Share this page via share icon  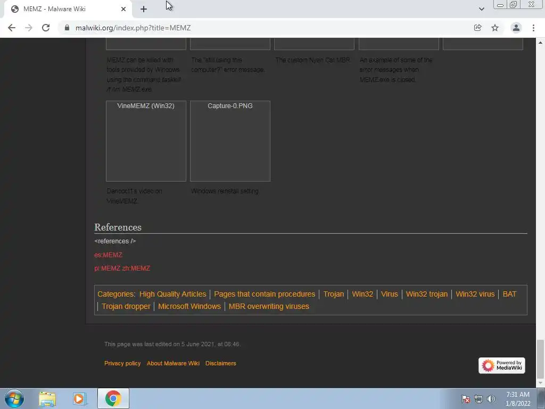pyautogui.click(x=477, y=28)
